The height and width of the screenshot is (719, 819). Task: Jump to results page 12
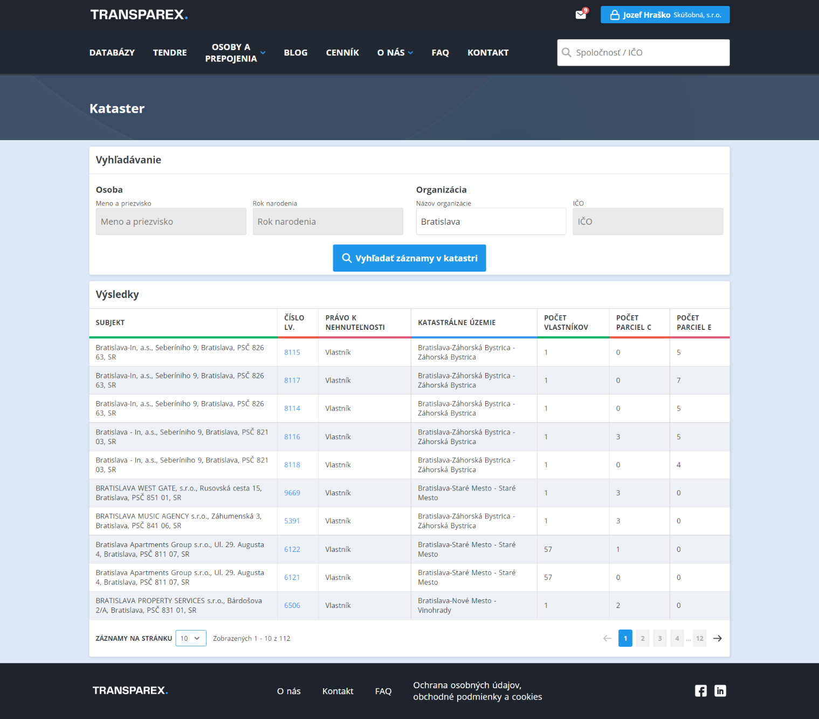(x=699, y=638)
